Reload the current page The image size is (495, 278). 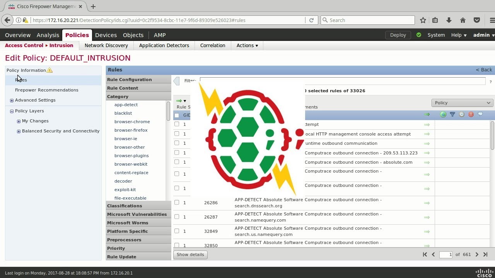[x=311, y=20]
